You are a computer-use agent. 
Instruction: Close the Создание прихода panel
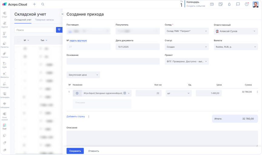coord(62,14)
